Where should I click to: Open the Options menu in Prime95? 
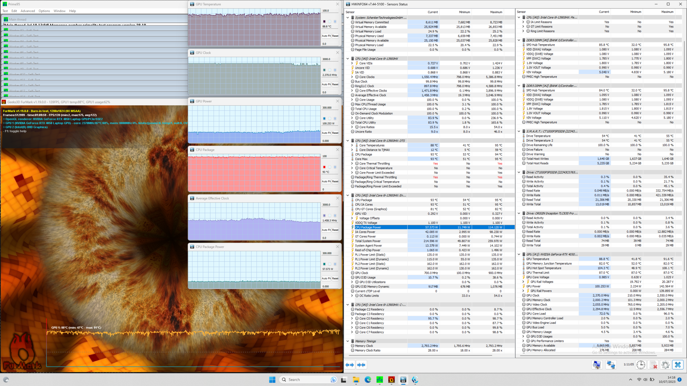point(44,11)
